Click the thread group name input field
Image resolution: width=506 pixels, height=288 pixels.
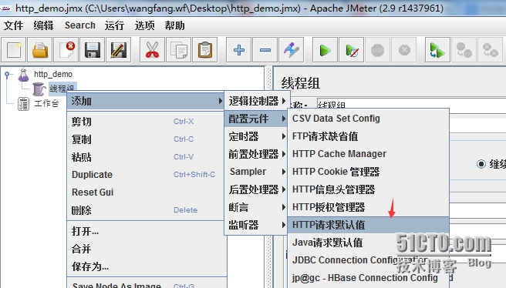pos(411,104)
